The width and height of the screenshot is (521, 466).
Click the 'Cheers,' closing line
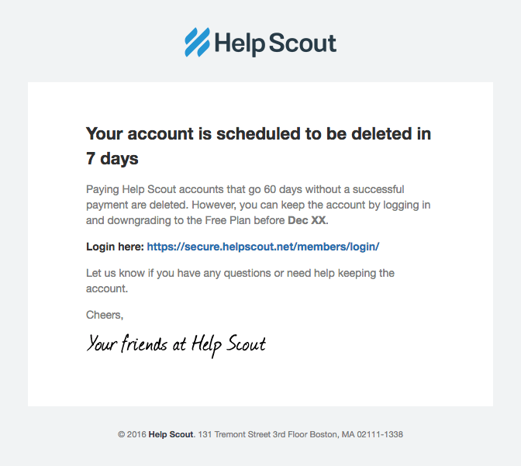pyautogui.click(x=105, y=315)
